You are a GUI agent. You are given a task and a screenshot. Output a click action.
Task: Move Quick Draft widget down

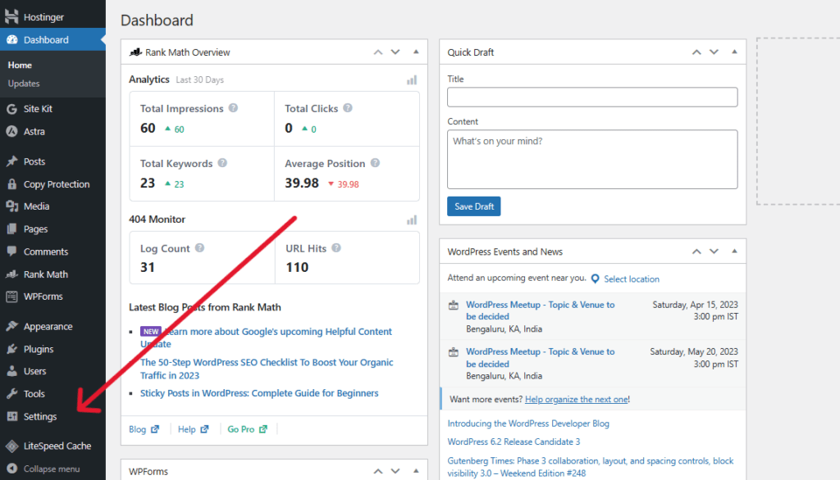[x=714, y=52]
